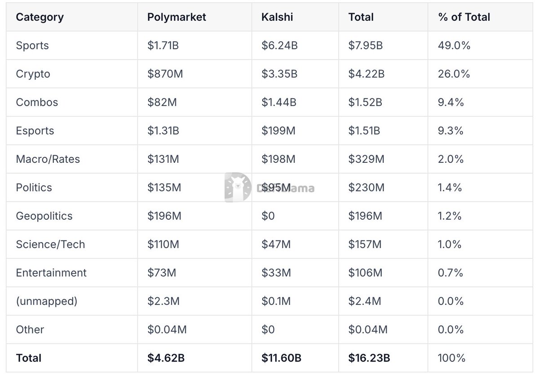Select the Science/Tech row label
This screenshot has height=374, width=539.
click(50, 244)
